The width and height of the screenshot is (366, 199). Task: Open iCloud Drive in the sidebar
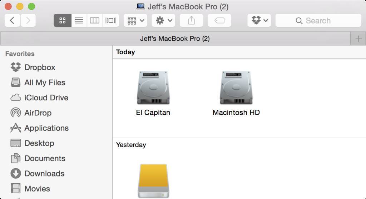pyautogui.click(x=39, y=98)
